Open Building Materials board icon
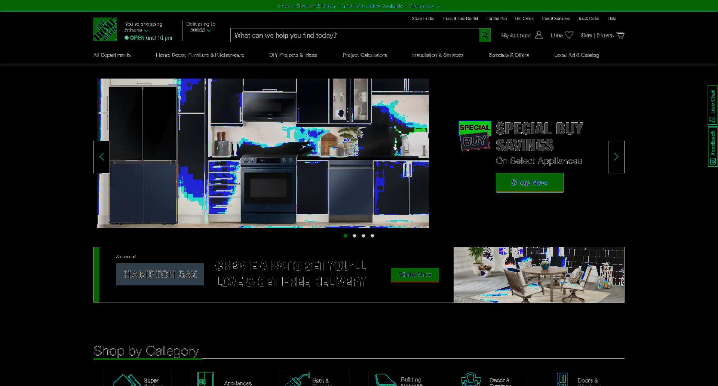This screenshot has height=386, width=718. coord(386,380)
